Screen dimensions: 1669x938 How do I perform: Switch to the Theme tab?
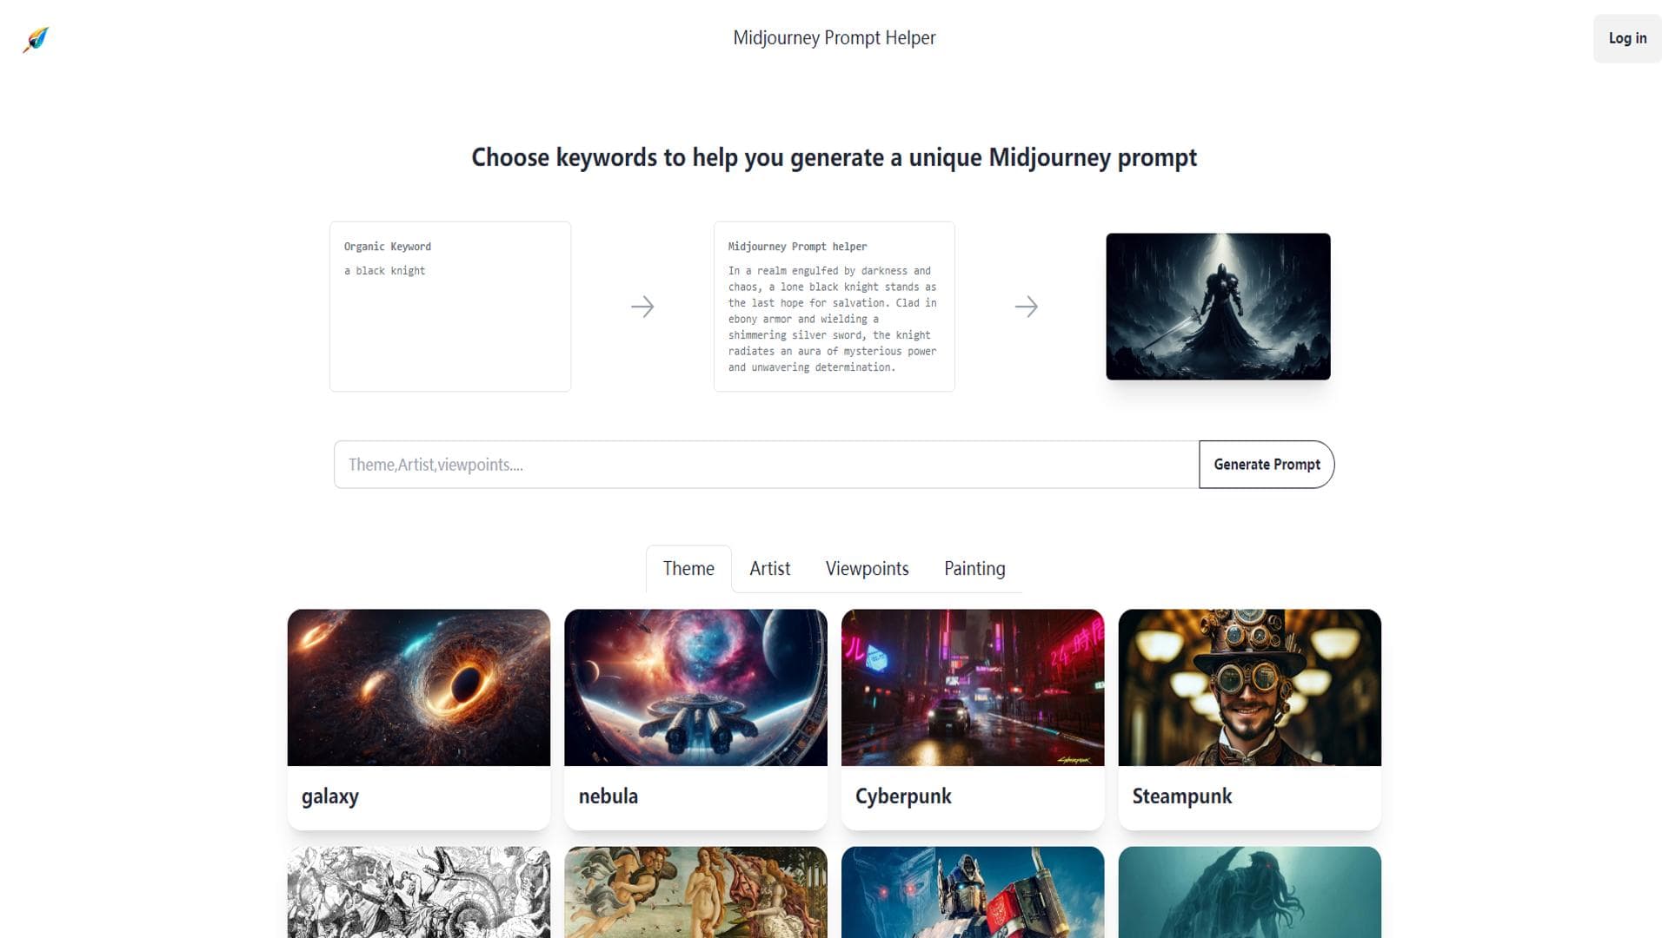coord(688,569)
